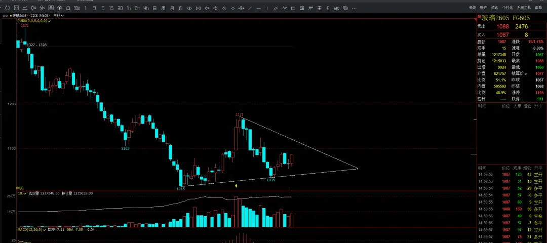This screenshot has height=243, width=547.
Task: Select the 1h period
Action: click(129, 8)
